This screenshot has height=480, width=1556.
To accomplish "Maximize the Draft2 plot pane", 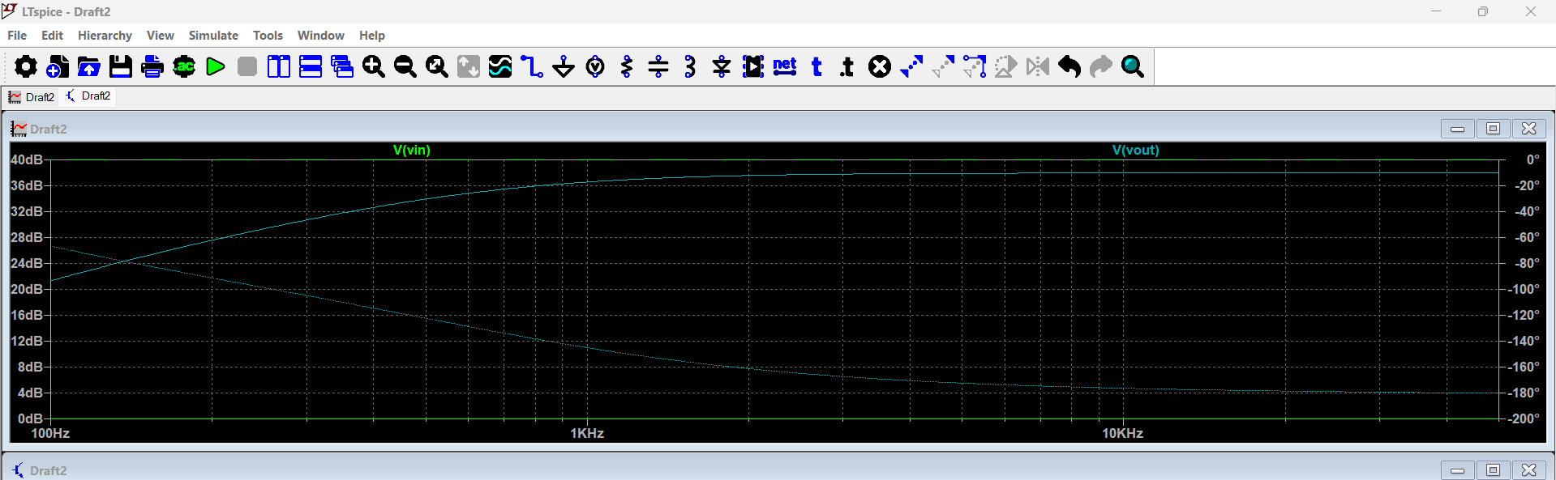I will point(1493,129).
